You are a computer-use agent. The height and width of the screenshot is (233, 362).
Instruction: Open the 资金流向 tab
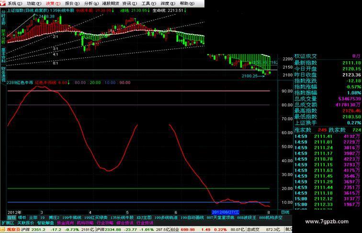pos(65,223)
